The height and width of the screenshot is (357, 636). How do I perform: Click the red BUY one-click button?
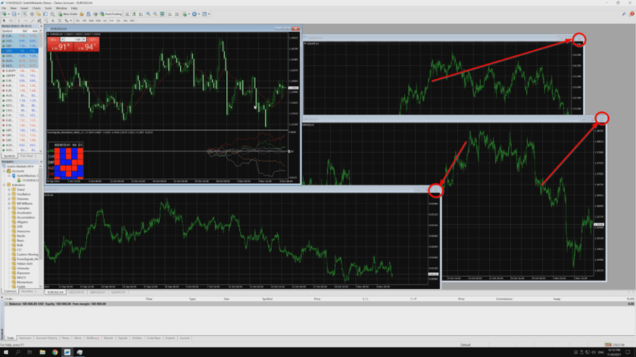point(86,45)
